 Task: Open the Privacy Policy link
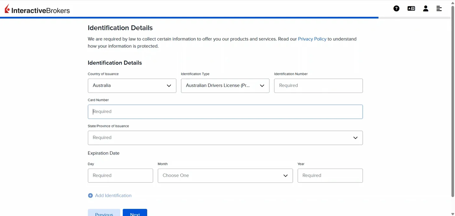(x=312, y=39)
